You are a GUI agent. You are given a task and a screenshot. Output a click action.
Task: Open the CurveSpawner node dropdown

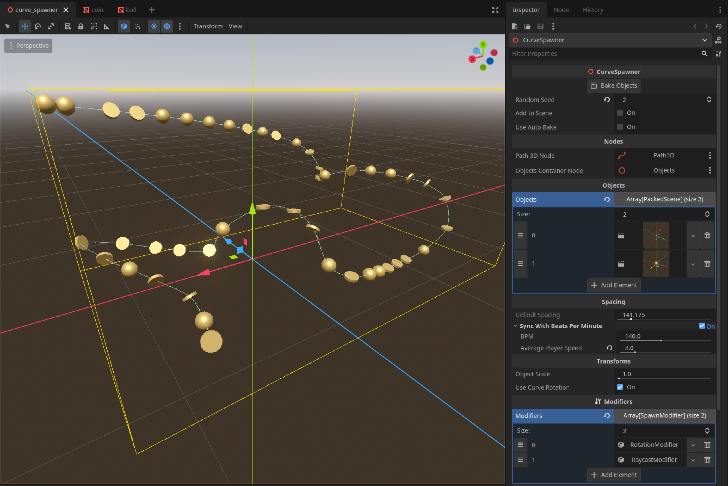tap(704, 40)
